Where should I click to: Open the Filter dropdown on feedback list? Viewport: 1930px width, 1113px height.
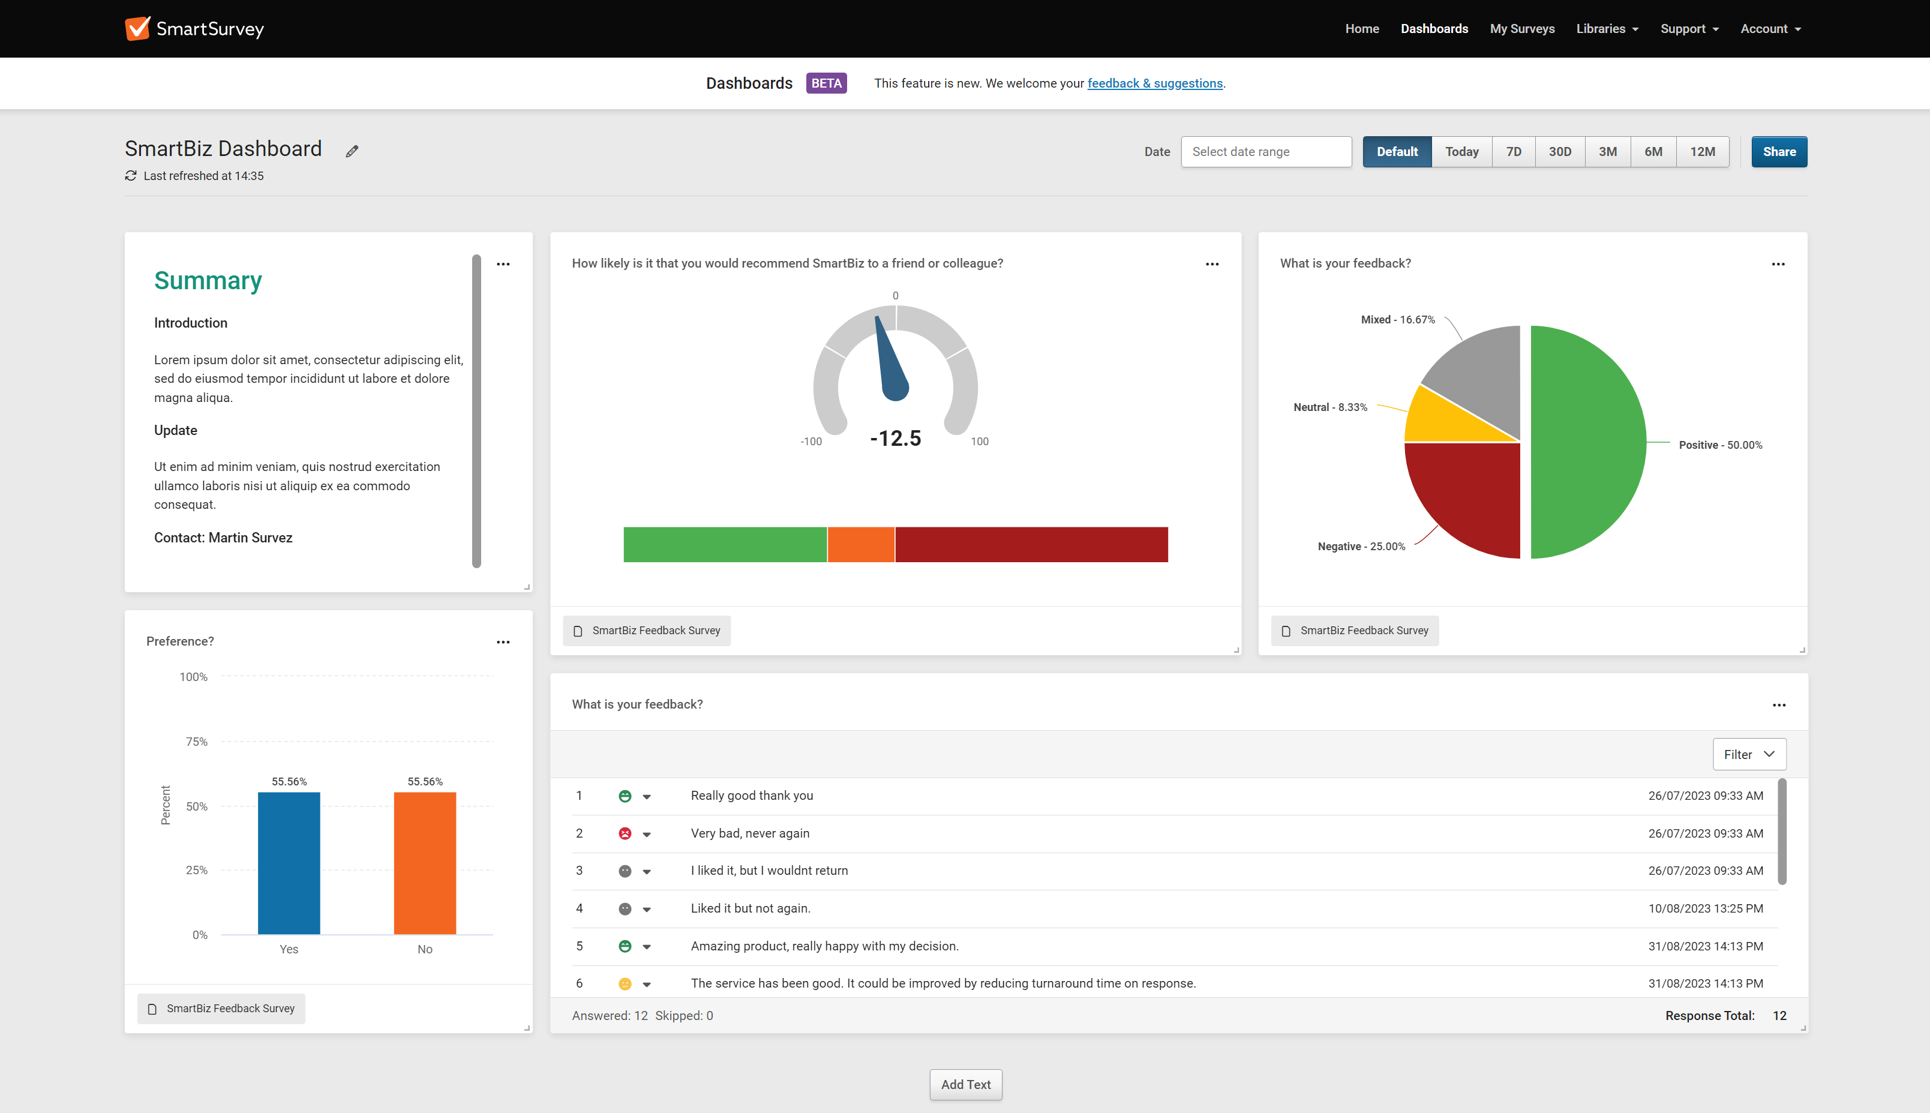coord(1748,754)
